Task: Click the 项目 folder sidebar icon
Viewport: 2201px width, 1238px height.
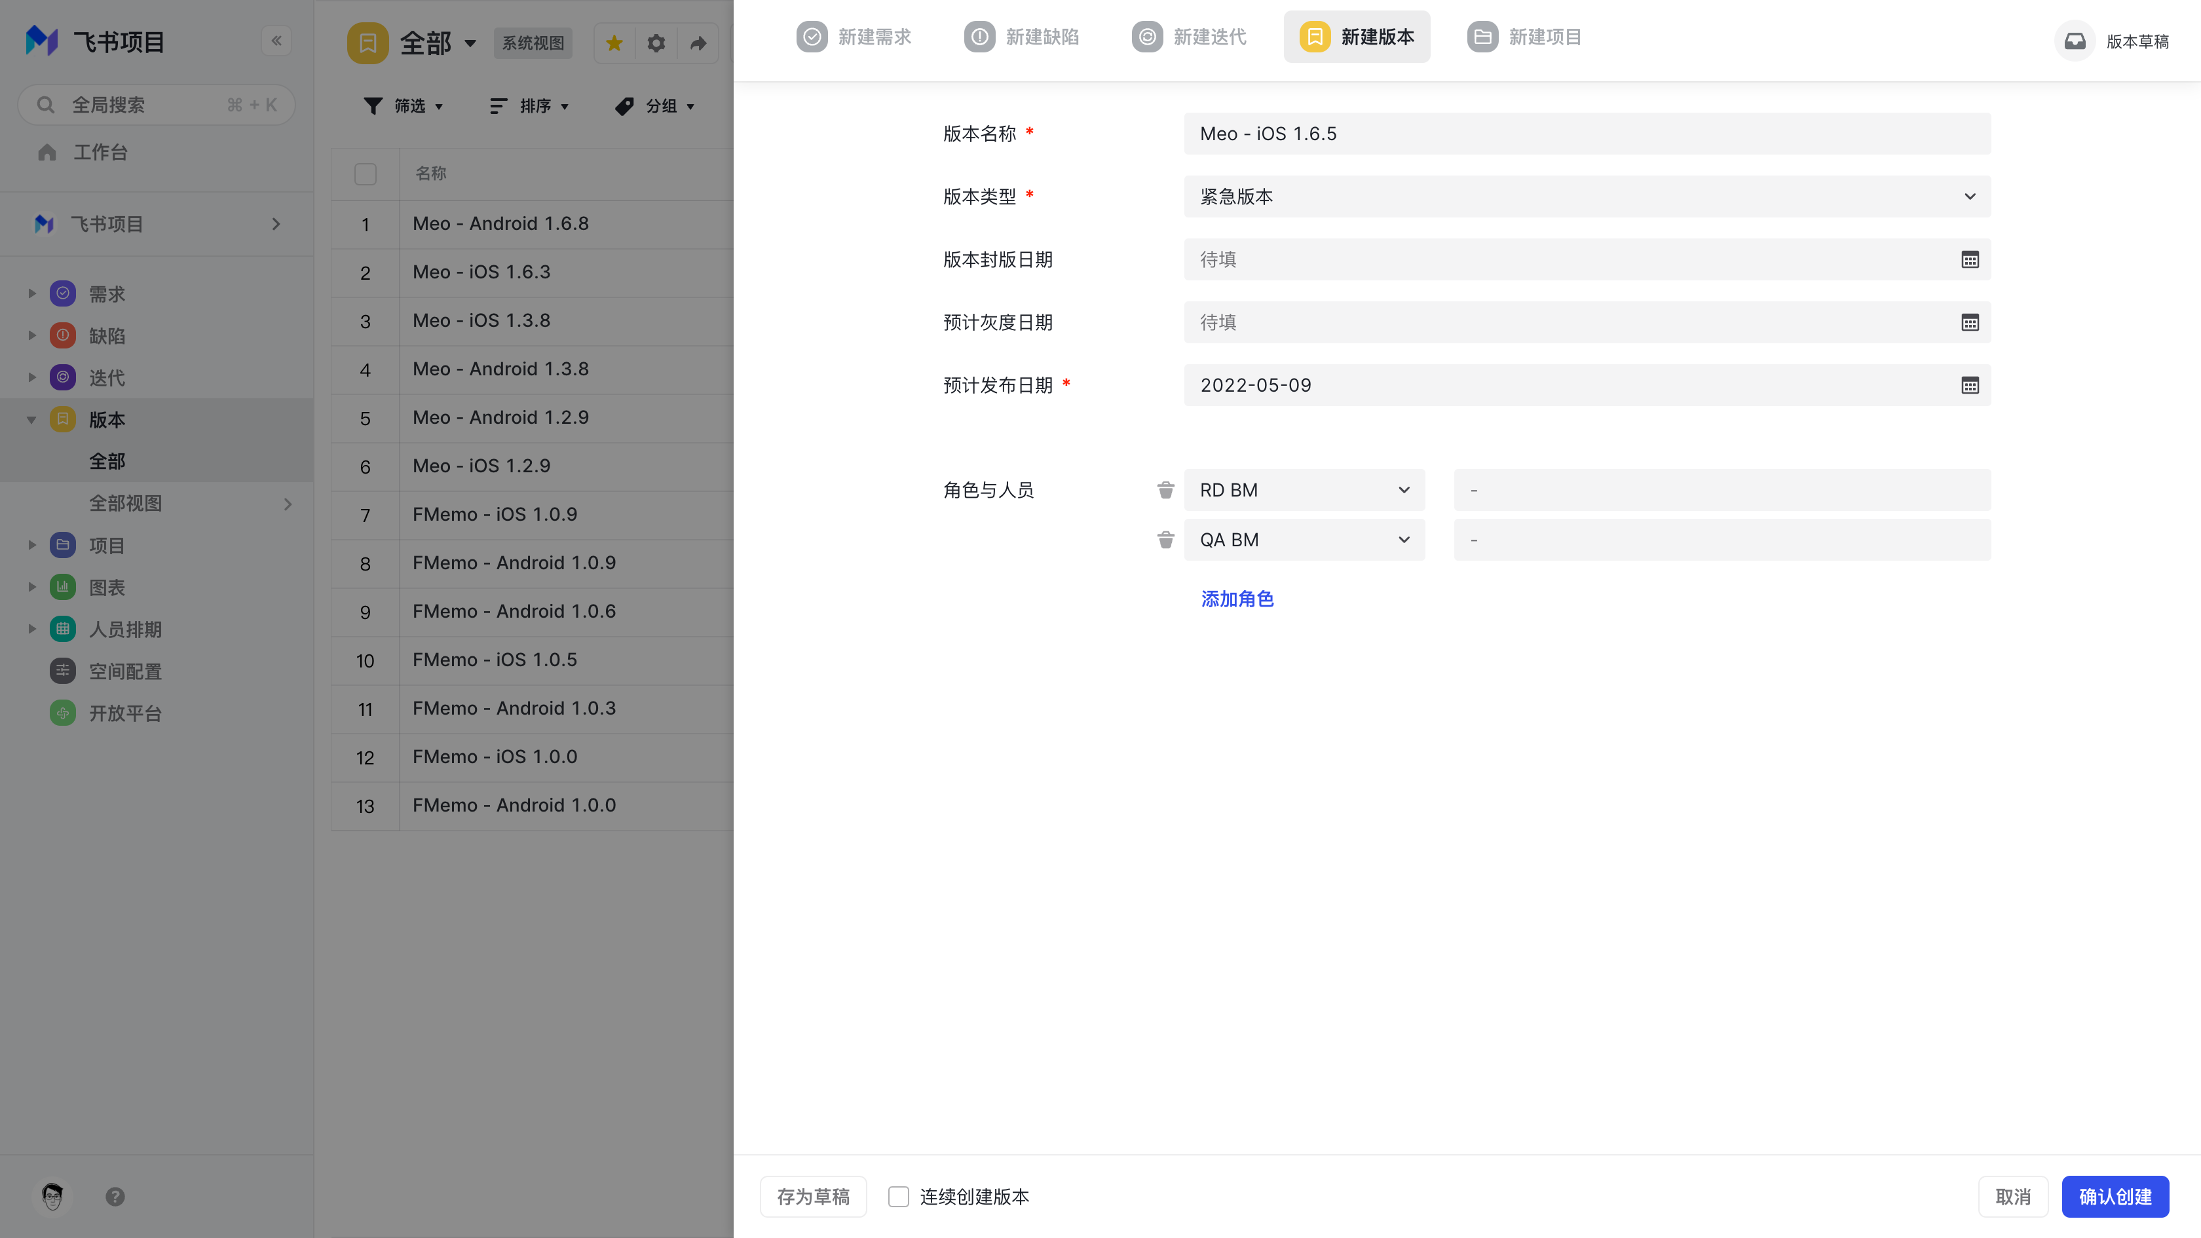Action: click(x=62, y=544)
